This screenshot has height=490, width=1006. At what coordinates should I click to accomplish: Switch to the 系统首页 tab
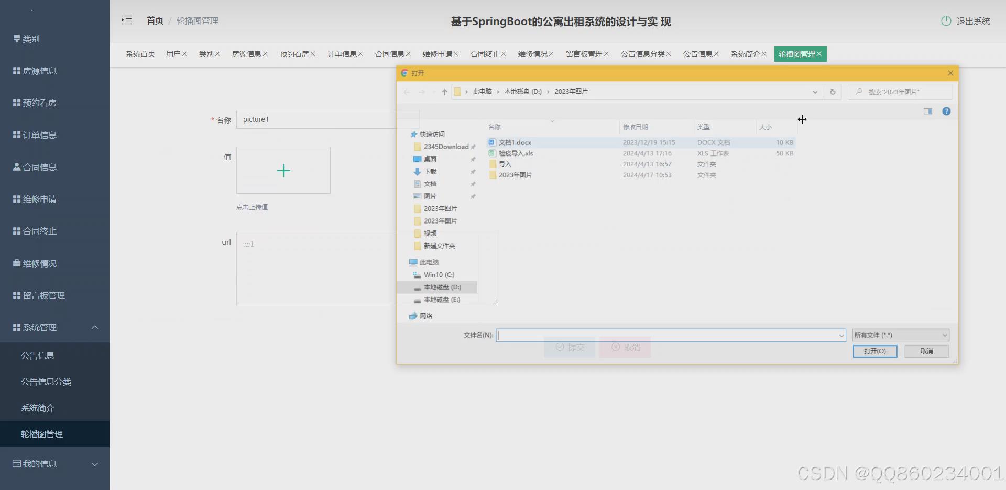(x=140, y=53)
